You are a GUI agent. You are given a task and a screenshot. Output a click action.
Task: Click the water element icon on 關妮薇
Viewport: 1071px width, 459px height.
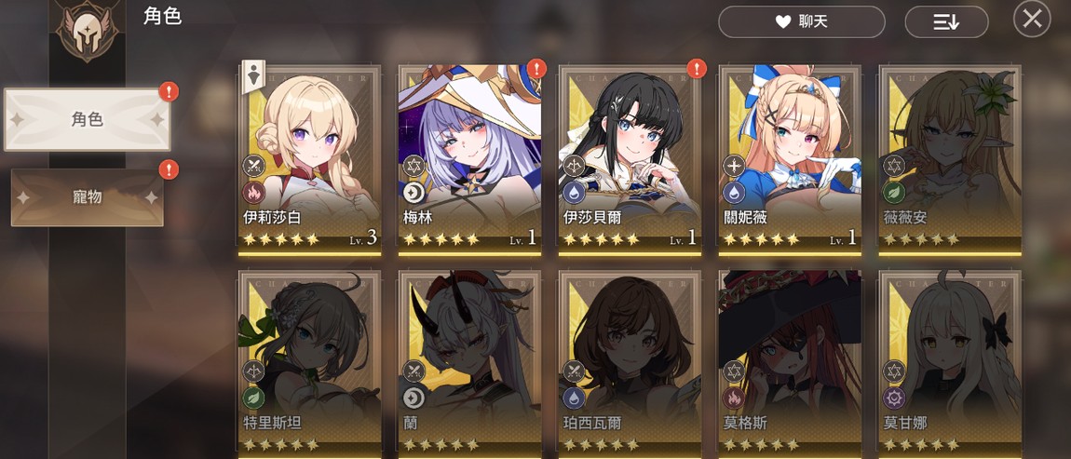(x=734, y=193)
